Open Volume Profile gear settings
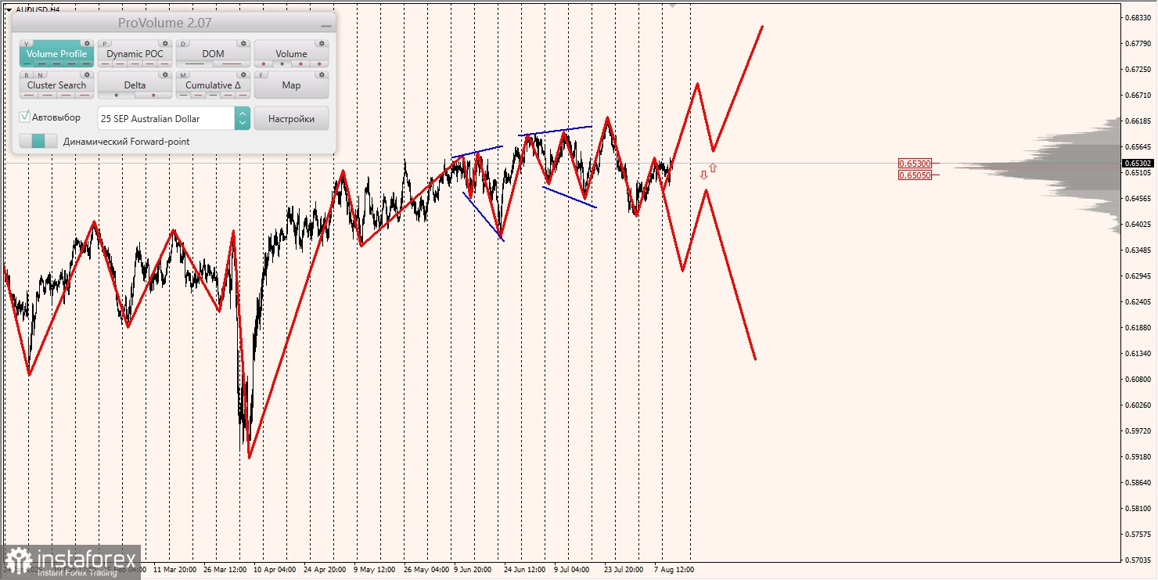 [87, 43]
